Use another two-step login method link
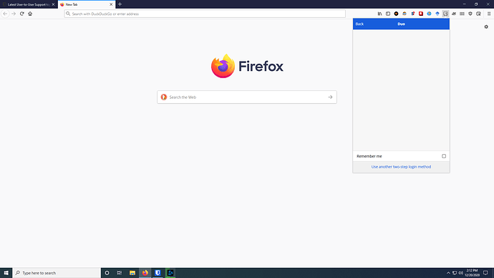The width and height of the screenshot is (494, 278). click(401, 167)
